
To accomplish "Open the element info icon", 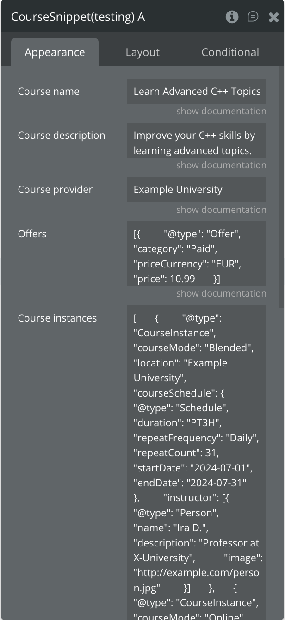I will tap(232, 17).
